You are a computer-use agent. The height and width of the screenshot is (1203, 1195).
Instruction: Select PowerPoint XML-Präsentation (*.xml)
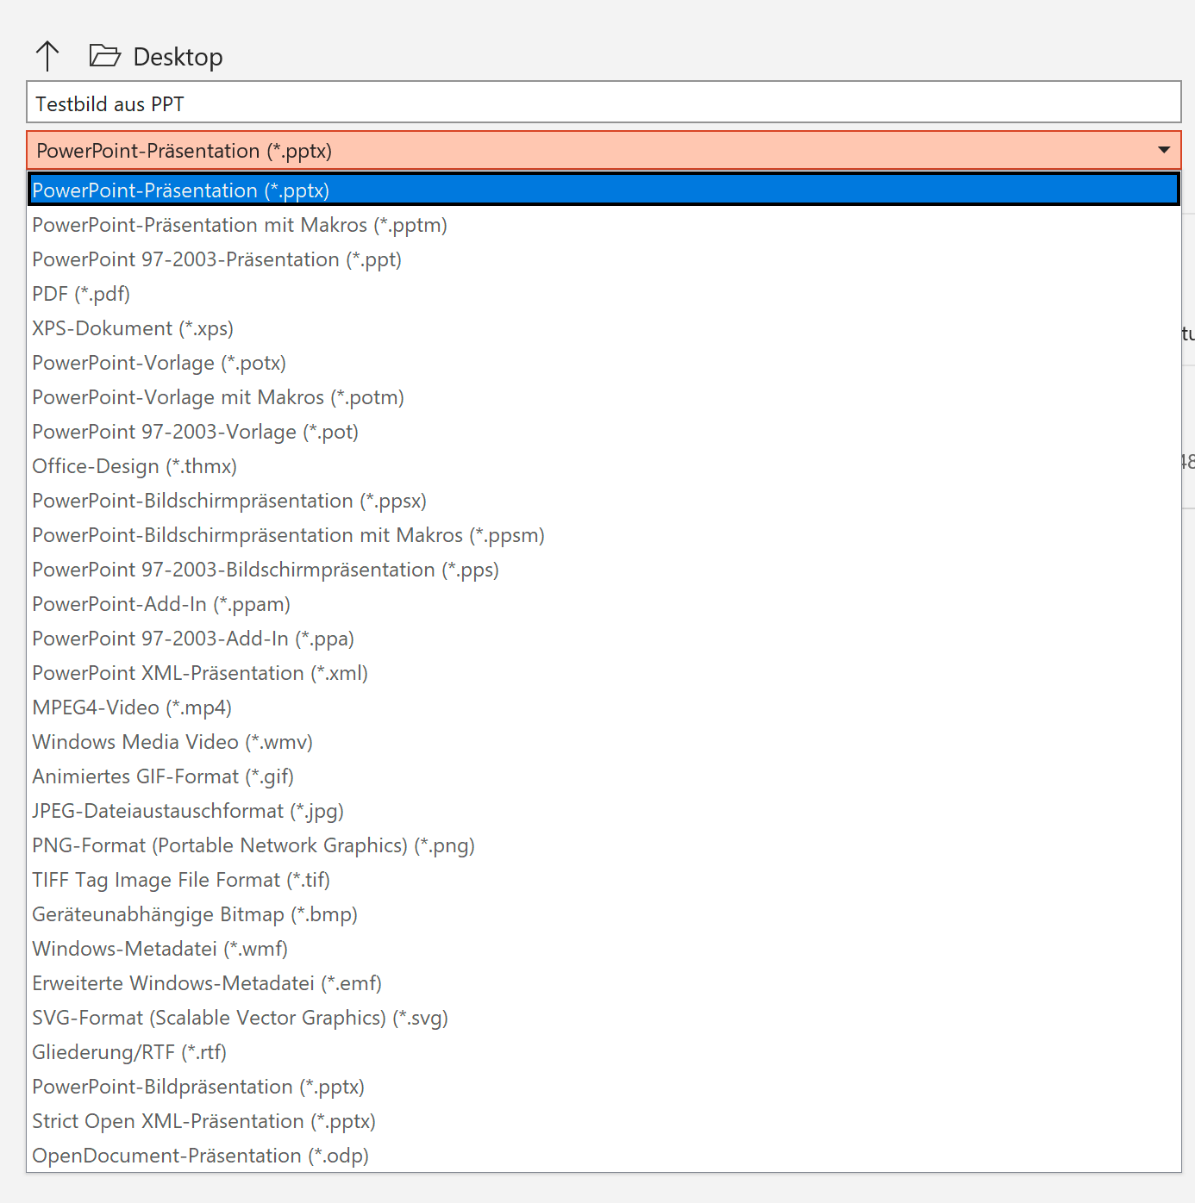pyautogui.click(x=604, y=673)
